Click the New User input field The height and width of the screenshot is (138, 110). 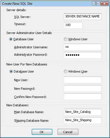point(83,80)
